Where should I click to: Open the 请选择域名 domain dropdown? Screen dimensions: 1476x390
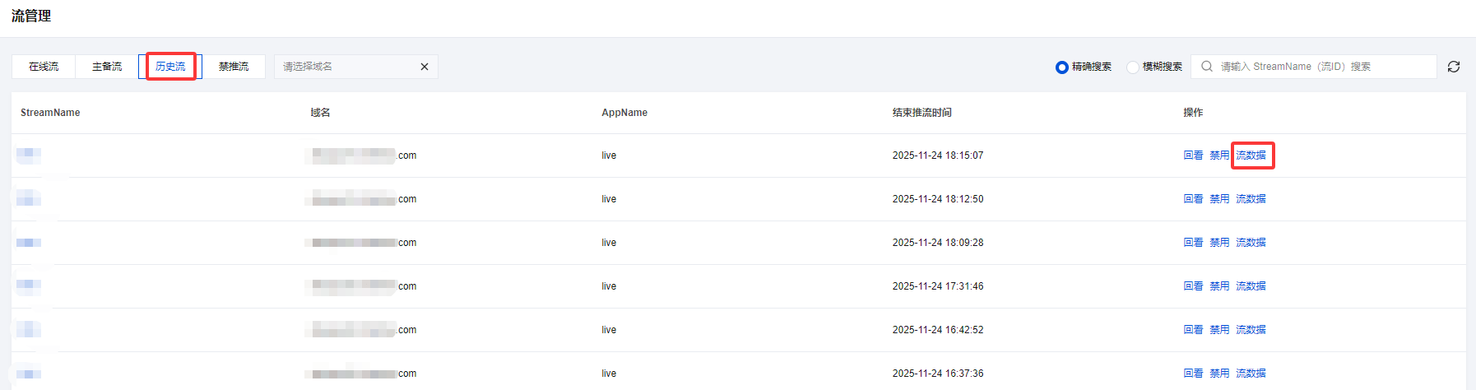(x=346, y=67)
